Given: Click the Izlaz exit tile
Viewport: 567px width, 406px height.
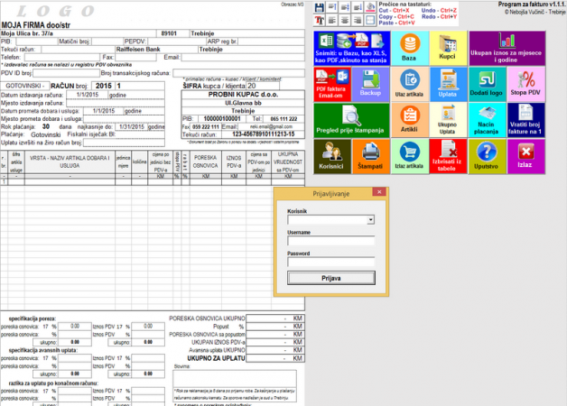Looking at the screenshot, I should point(525,156).
